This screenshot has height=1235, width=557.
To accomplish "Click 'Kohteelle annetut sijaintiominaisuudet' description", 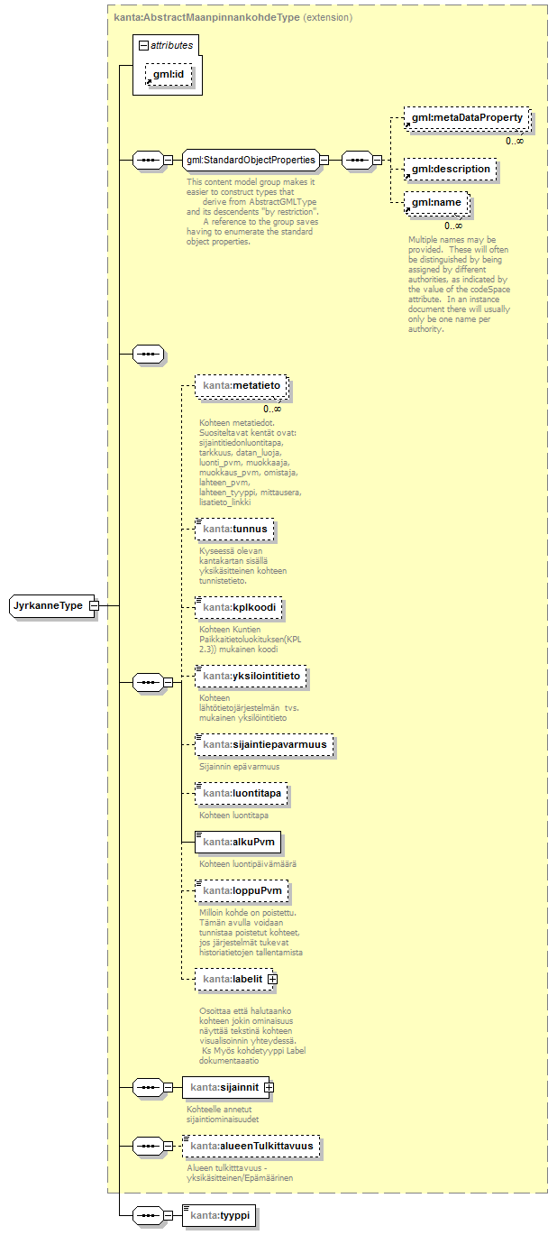I will pyautogui.click(x=223, y=1113).
